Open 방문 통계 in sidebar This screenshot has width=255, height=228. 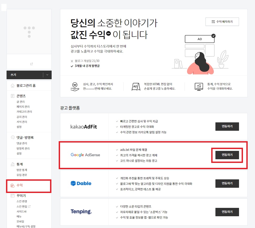point(22,170)
